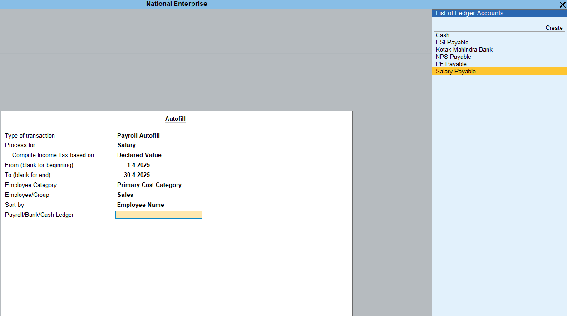
Task: Select Cash from the ledger accounts list
Action: pyautogui.click(x=443, y=35)
